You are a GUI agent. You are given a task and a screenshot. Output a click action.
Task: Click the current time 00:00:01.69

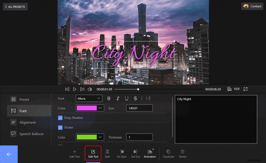click(x=104, y=89)
